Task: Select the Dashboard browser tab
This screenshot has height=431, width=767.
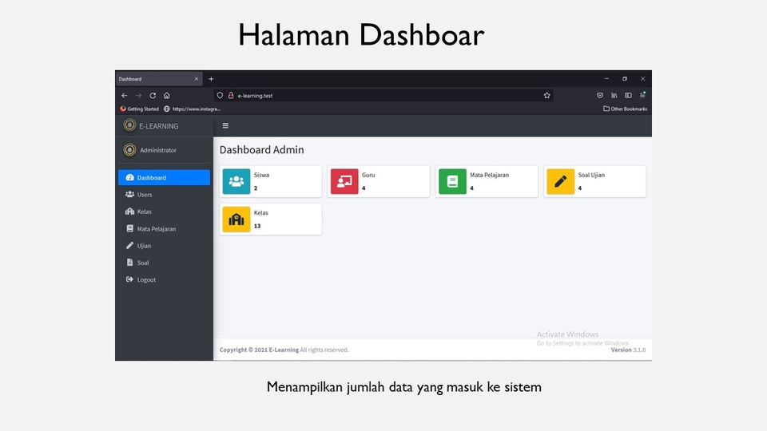Action: pos(159,79)
